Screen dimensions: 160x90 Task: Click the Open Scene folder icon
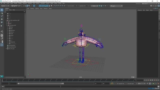14,6
